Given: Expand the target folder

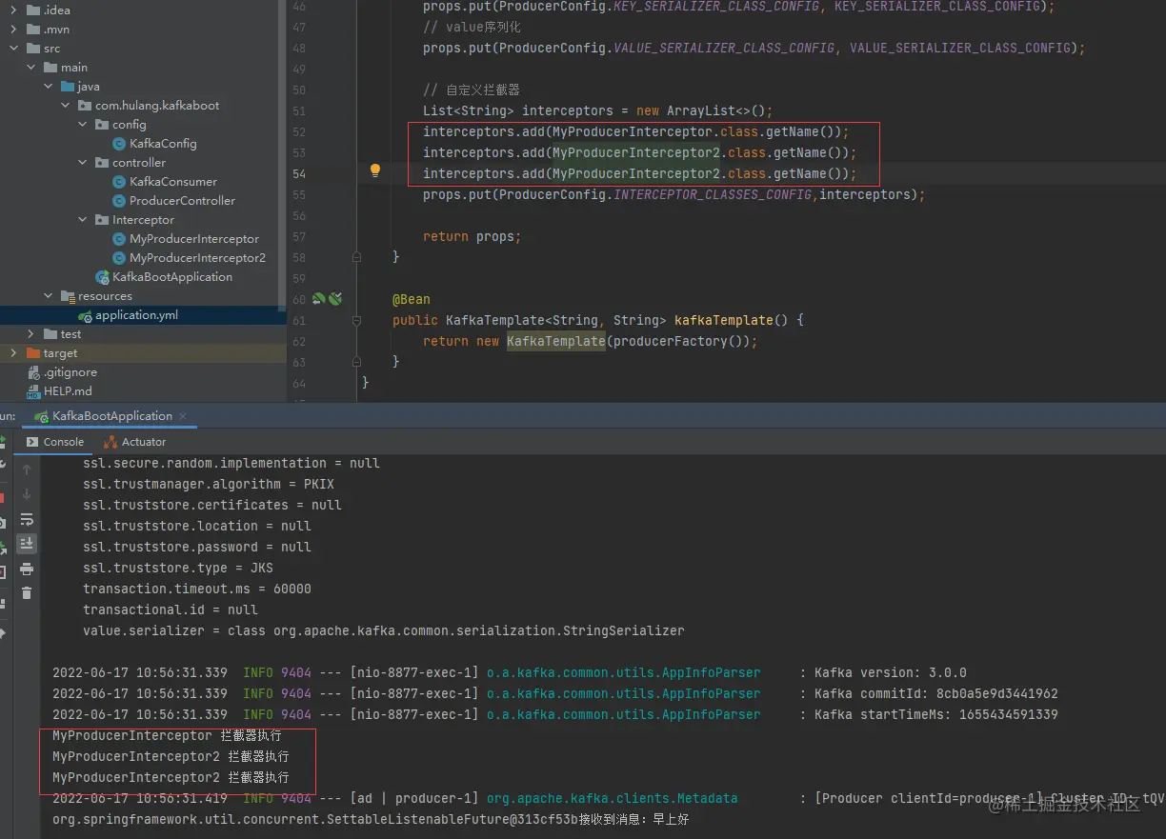Looking at the screenshot, I should [x=13, y=353].
